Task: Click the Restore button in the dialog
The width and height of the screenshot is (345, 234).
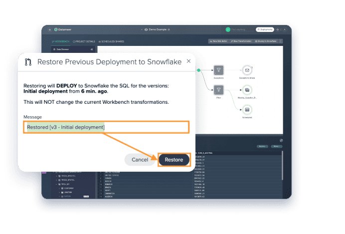Action: click(174, 160)
